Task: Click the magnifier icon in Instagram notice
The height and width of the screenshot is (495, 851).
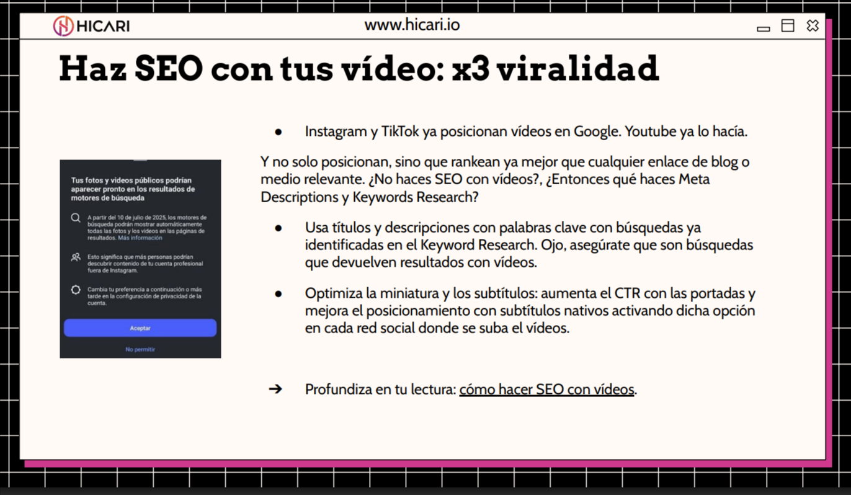Action: coord(76,218)
